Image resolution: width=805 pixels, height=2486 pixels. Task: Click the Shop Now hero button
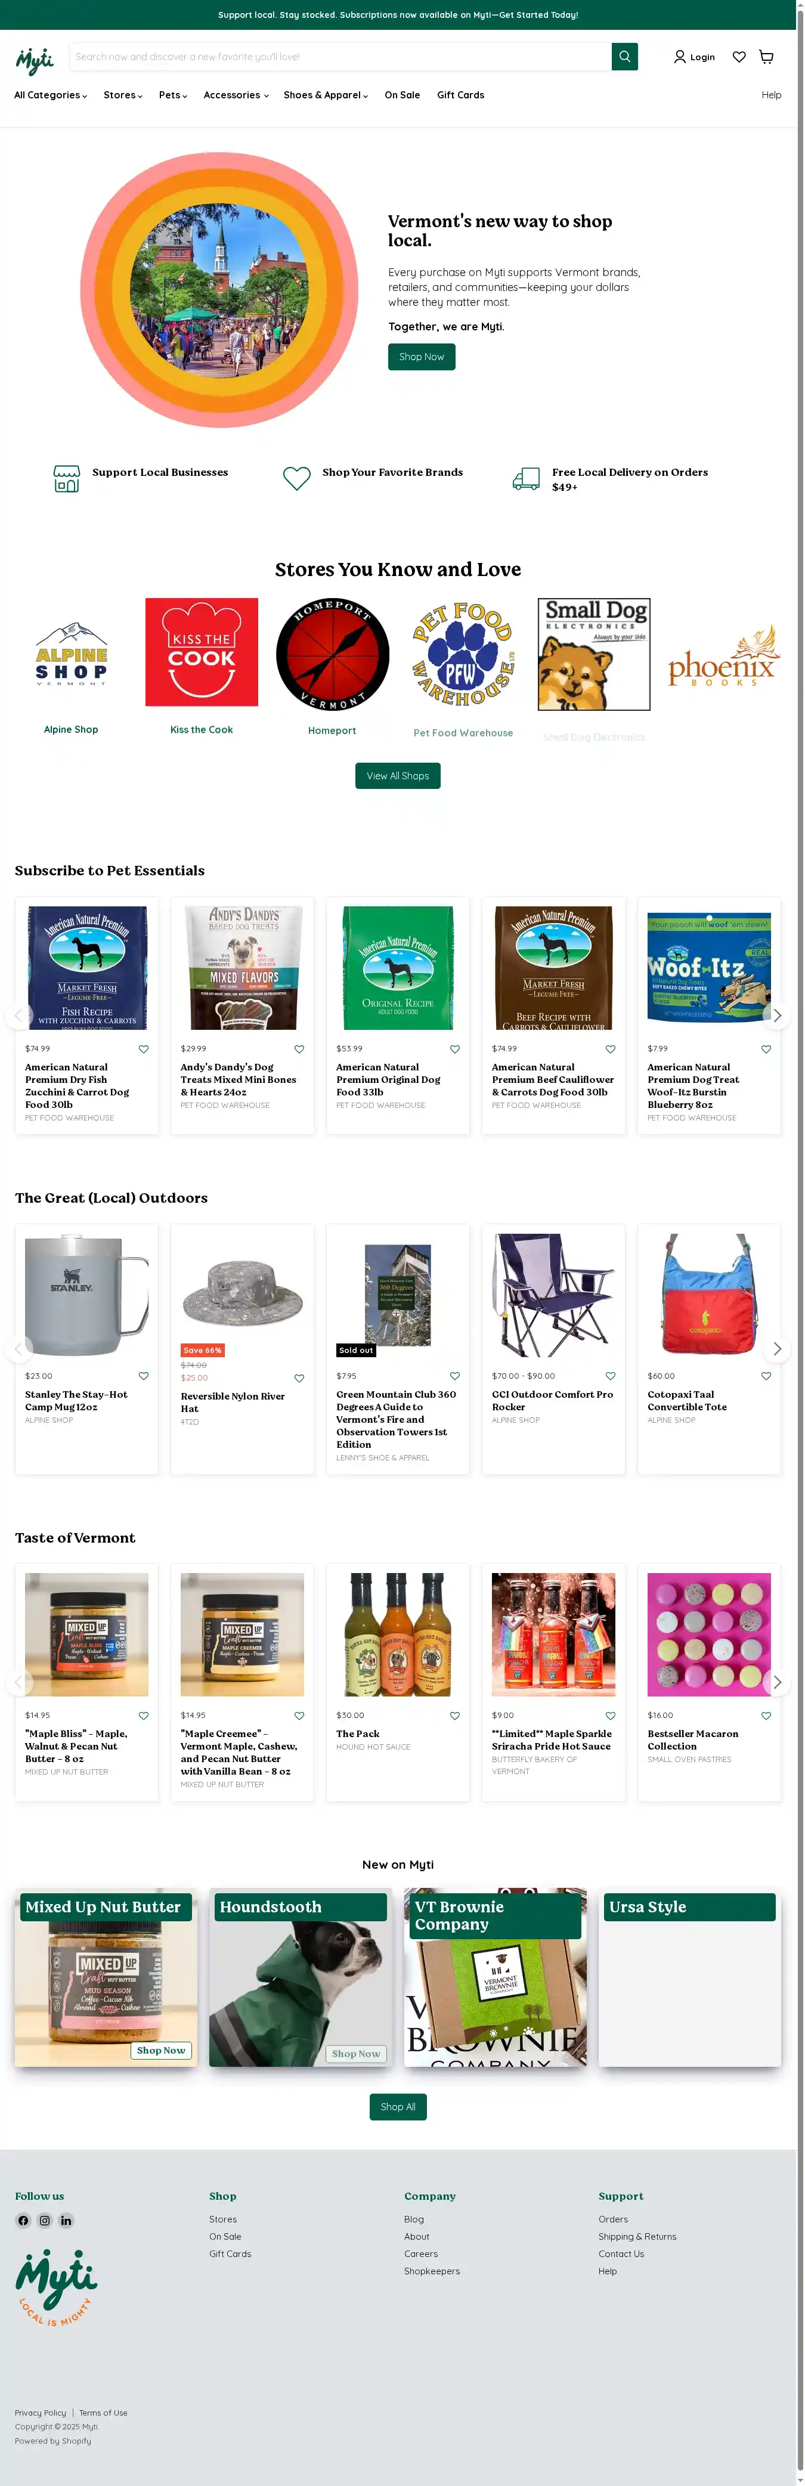[422, 357]
